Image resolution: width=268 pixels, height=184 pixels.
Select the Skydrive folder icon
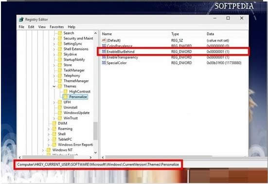tap(60, 54)
